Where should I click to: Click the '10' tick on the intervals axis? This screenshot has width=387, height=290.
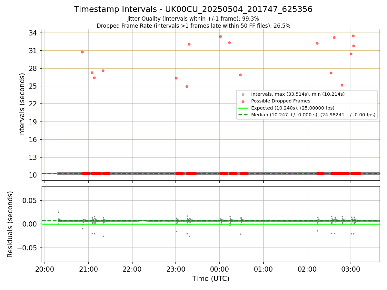point(34,175)
